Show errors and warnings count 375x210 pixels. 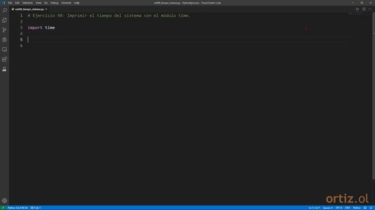[x=36, y=208]
